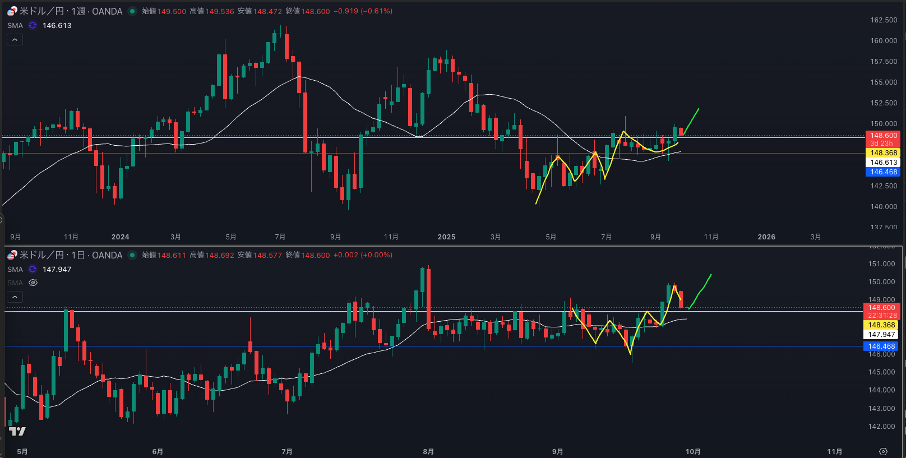Viewport: 906px width, 458px height.
Task: Click the USD/JPY flag icon on daily chart
Action: pyautogui.click(x=12, y=255)
